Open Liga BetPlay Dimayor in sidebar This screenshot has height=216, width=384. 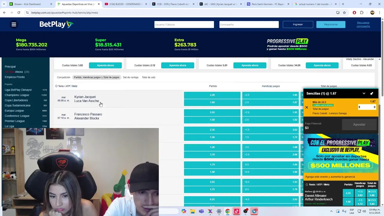tap(18, 90)
